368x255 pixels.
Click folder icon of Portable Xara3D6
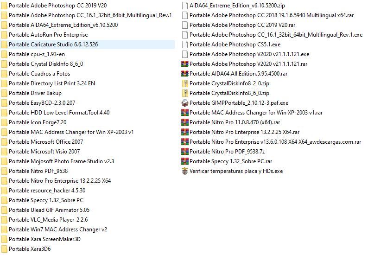tap(4, 249)
